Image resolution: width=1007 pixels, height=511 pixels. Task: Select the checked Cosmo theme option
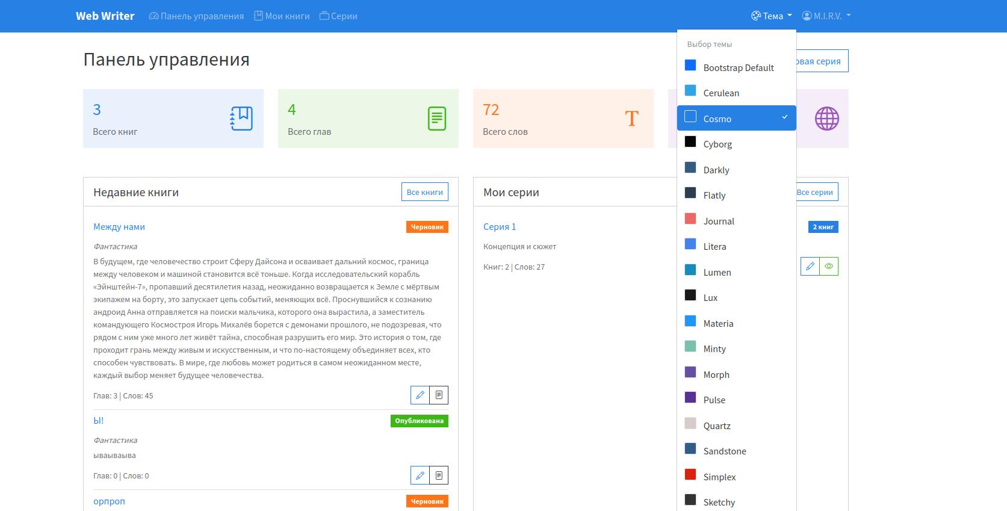coord(736,119)
